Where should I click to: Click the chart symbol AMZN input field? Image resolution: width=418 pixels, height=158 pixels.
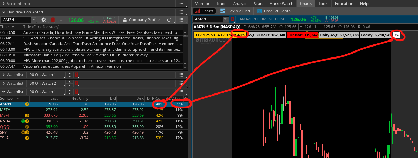(208, 19)
